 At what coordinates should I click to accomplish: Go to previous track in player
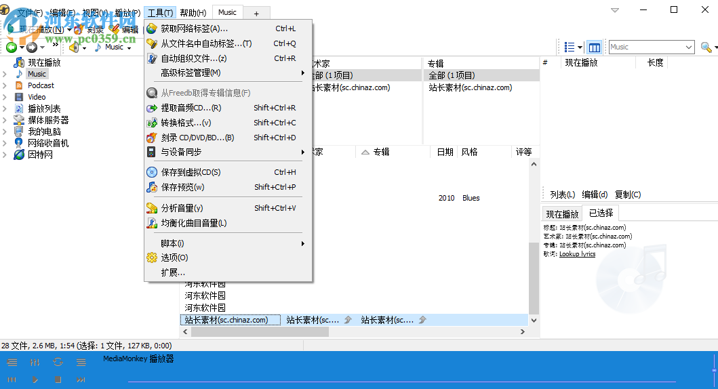12,380
